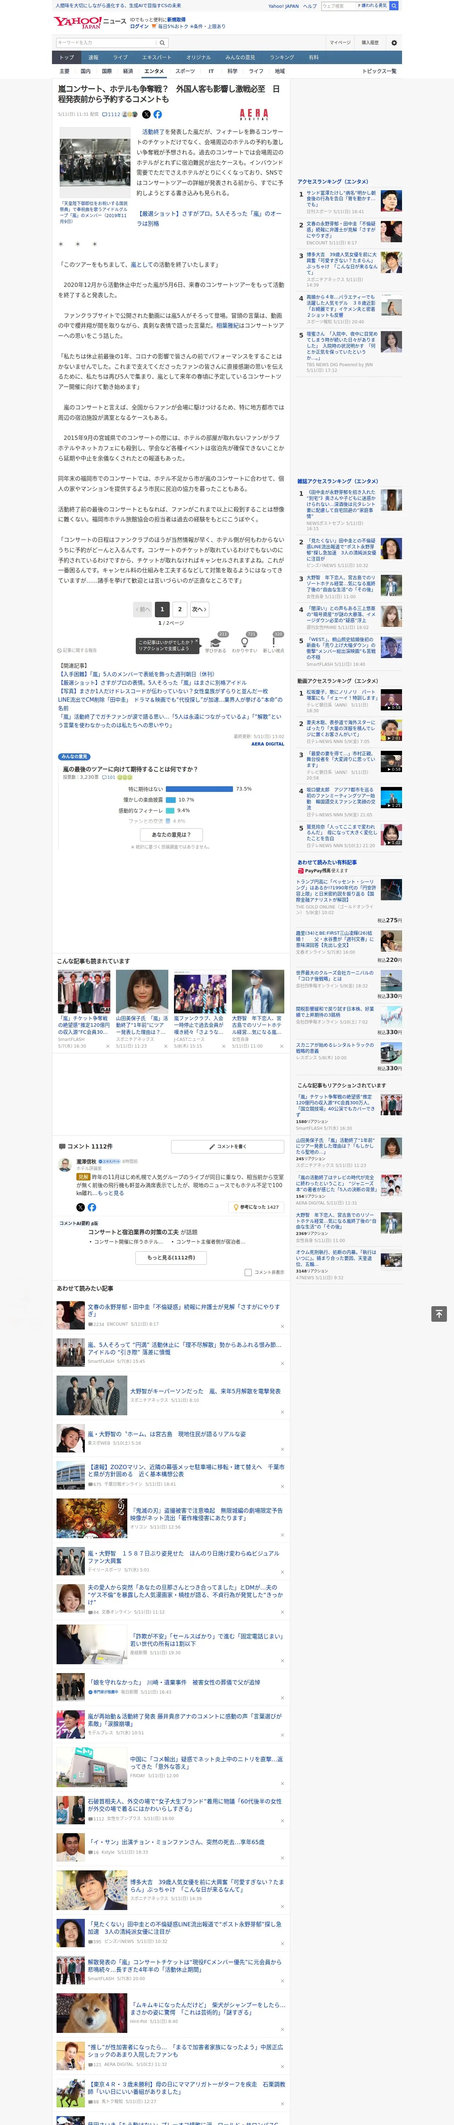Share the comment on X
Image resolution: width=454 pixels, height=2125 pixels.
click(x=81, y=1207)
